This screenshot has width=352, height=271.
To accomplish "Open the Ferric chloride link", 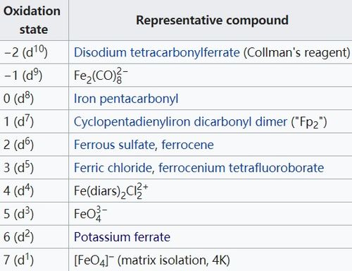I will [113, 168].
